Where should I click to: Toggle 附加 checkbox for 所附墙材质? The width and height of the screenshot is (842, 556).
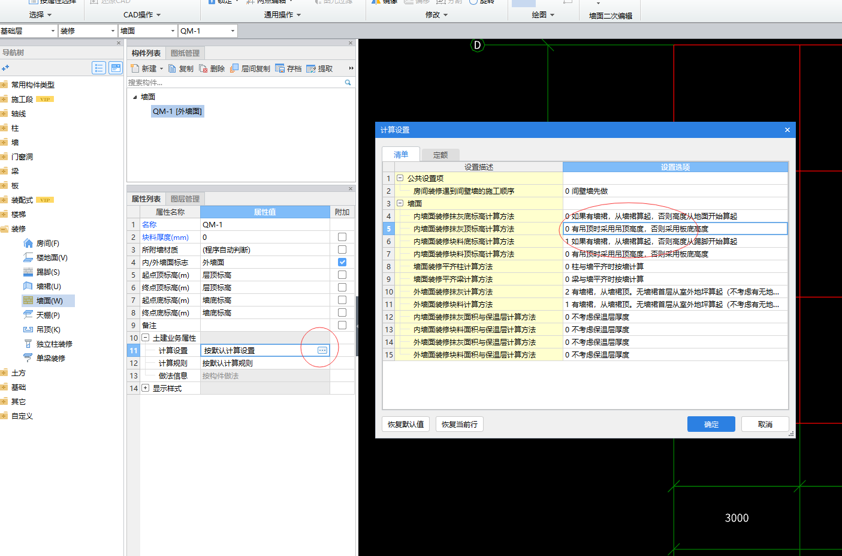(x=342, y=250)
